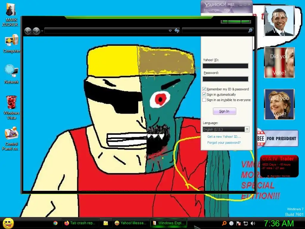Open the Language dropdown English (U.S.)
This screenshot has width=305, height=229.
pyautogui.click(x=226, y=129)
